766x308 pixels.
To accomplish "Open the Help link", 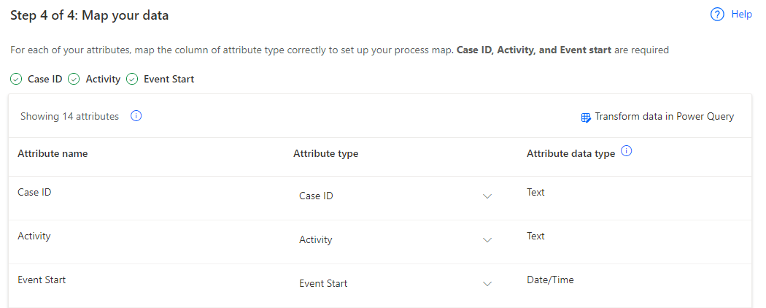I will tap(741, 15).
